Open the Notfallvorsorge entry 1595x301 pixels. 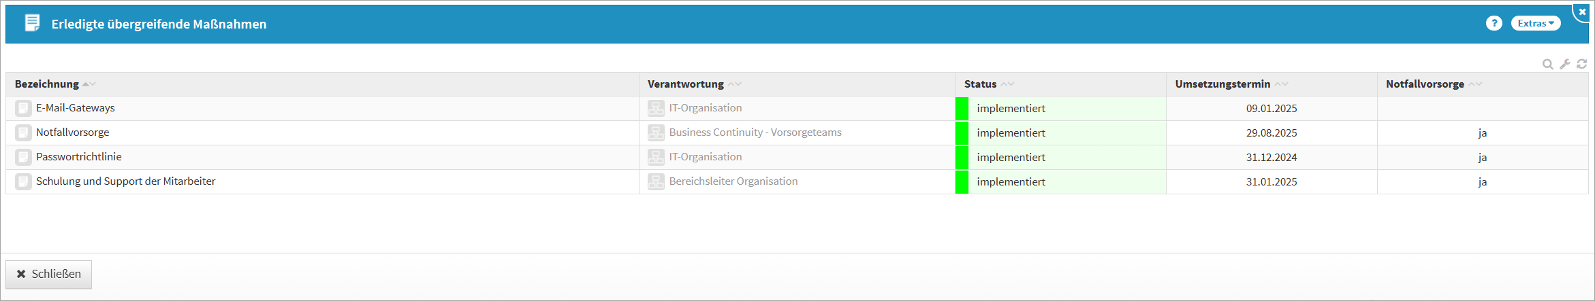[x=73, y=132]
